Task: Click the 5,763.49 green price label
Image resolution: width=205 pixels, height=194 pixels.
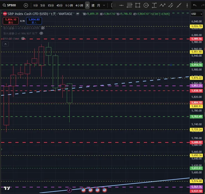Action: 196,116
